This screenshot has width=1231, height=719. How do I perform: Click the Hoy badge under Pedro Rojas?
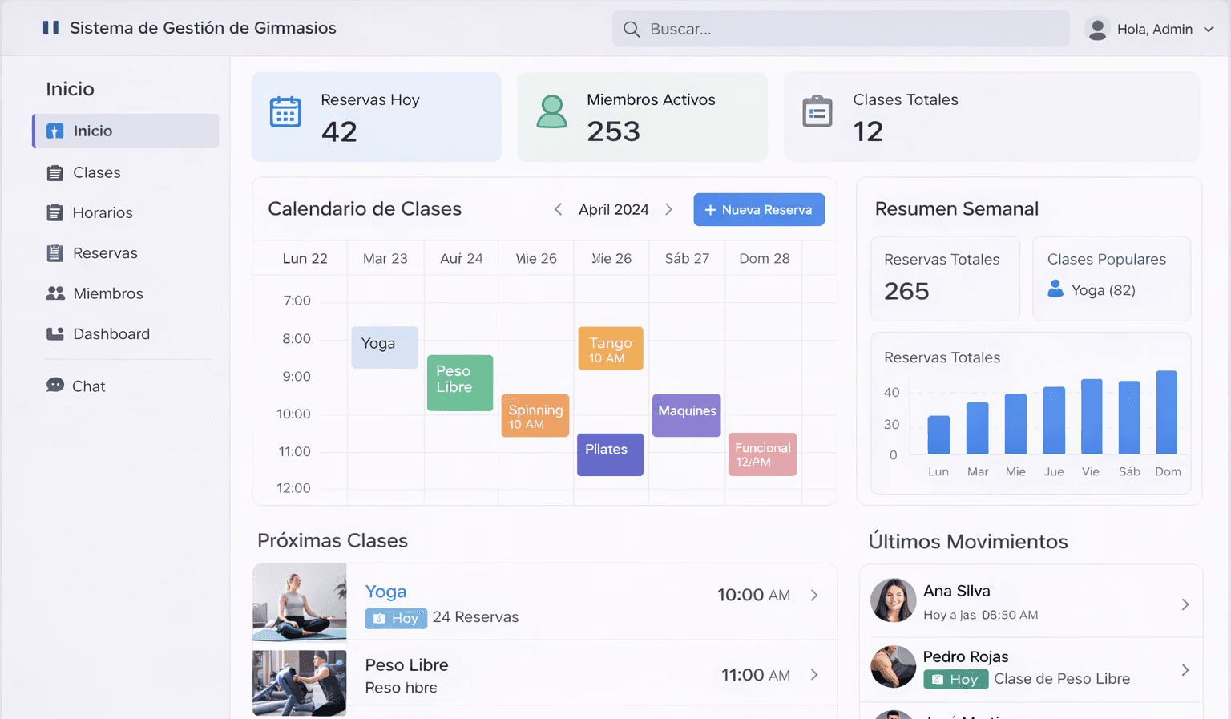pos(955,680)
